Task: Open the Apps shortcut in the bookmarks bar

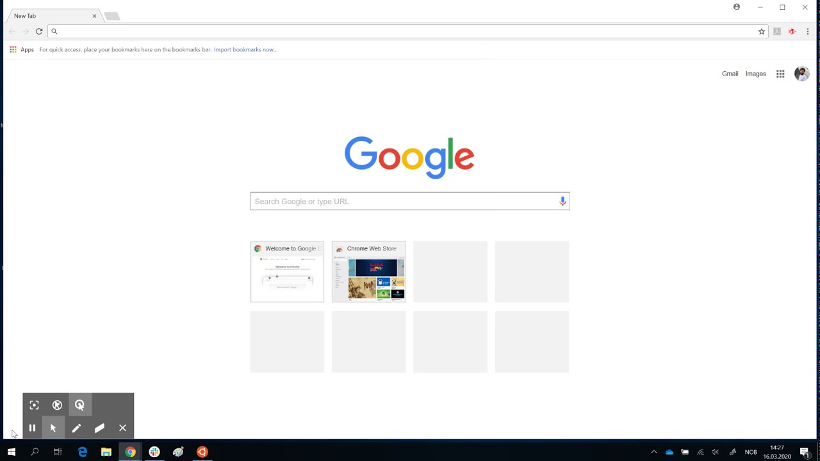Action: click(22, 49)
